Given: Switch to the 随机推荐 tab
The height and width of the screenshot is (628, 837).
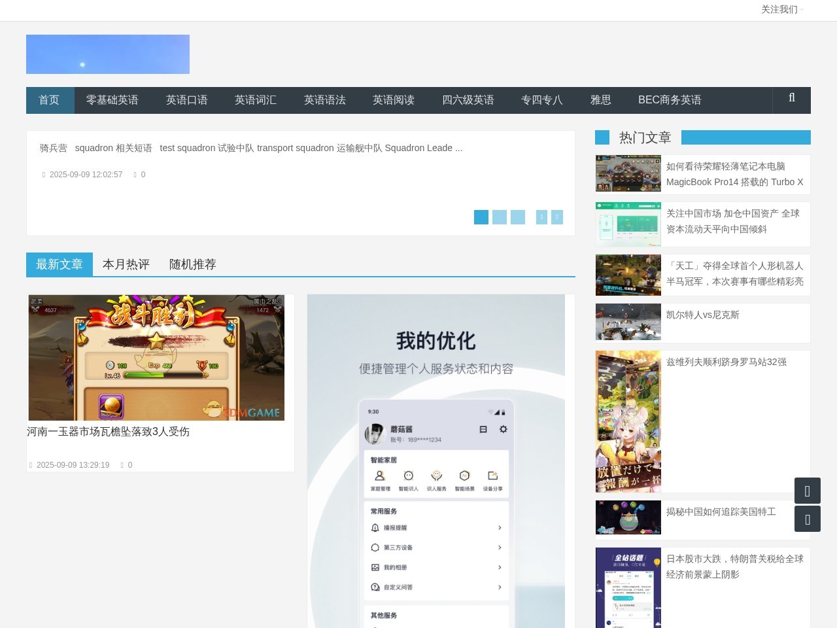Looking at the screenshot, I should pyautogui.click(x=193, y=264).
